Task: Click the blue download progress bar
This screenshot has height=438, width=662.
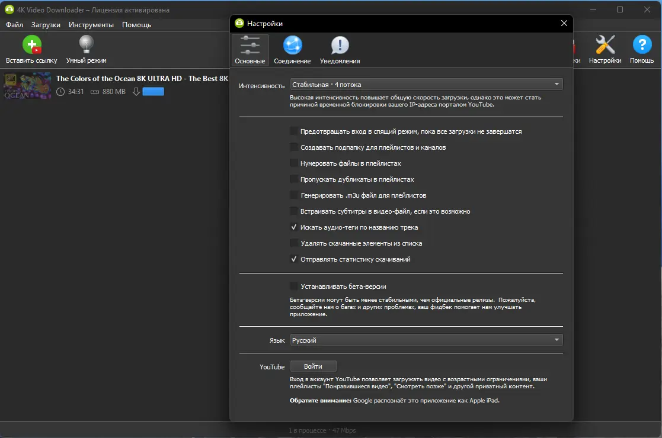Action: click(x=153, y=92)
